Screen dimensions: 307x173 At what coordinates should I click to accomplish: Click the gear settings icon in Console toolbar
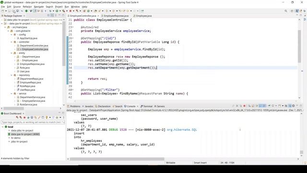(x=293, y=106)
